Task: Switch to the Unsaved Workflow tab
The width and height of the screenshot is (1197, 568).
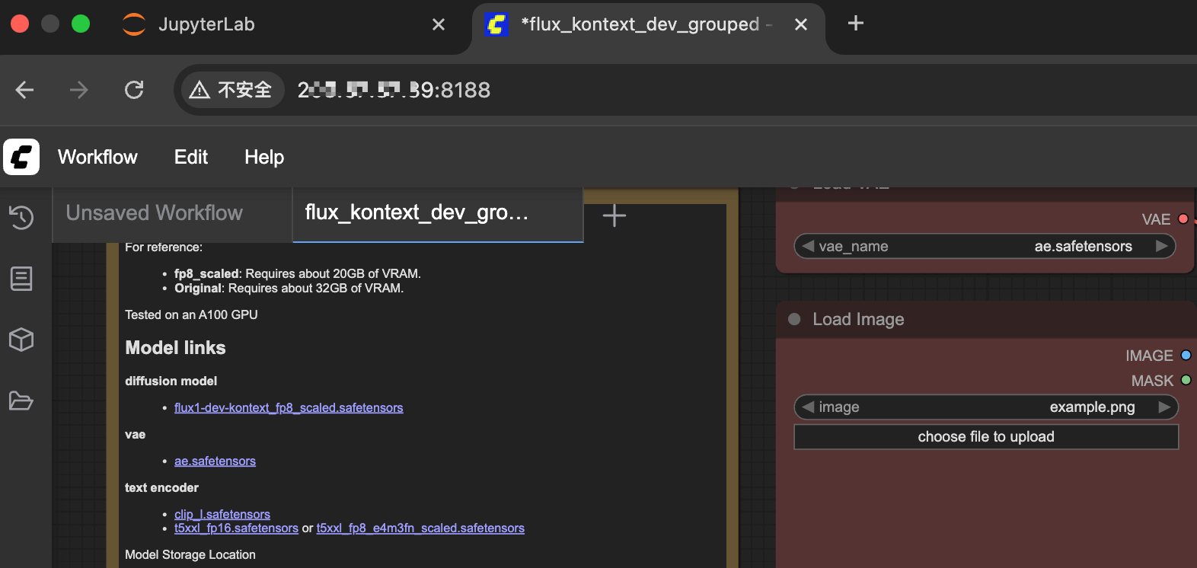Action: [155, 213]
